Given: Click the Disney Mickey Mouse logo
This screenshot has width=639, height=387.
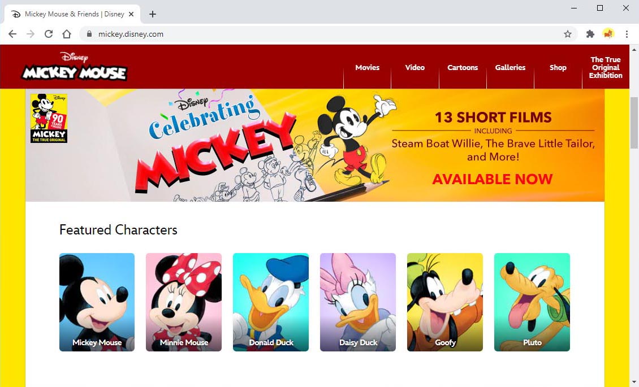Looking at the screenshot, I should pyautogui.click(x=74, y=66).
